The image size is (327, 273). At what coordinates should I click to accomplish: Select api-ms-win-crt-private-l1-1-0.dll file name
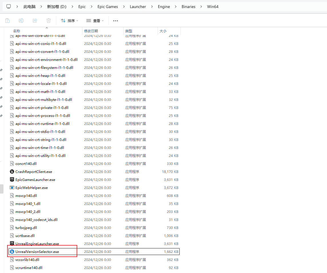pos(42,107)
